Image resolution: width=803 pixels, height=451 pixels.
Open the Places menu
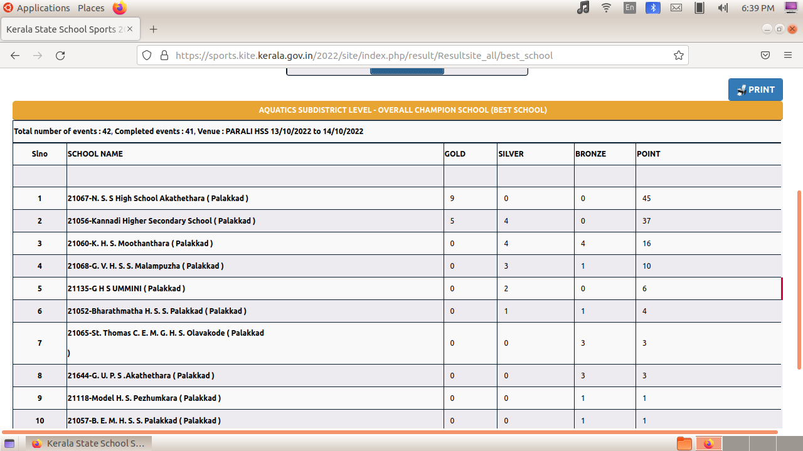[91, 8]
